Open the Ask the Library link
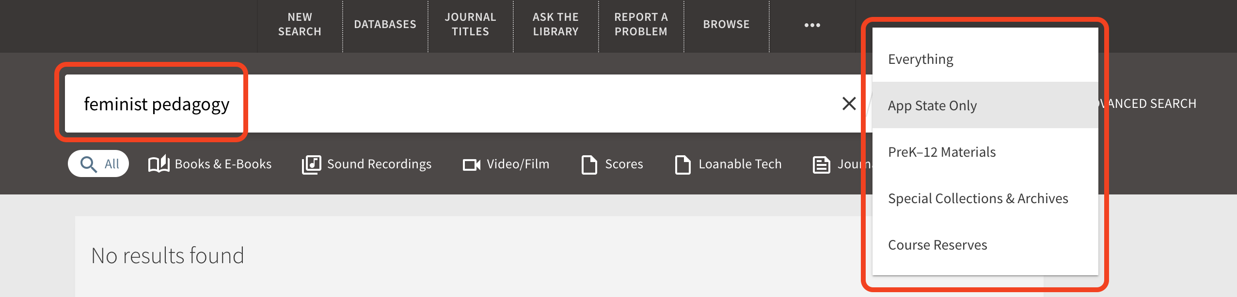This screenshot has height=297, width=1237. (555, 24)
